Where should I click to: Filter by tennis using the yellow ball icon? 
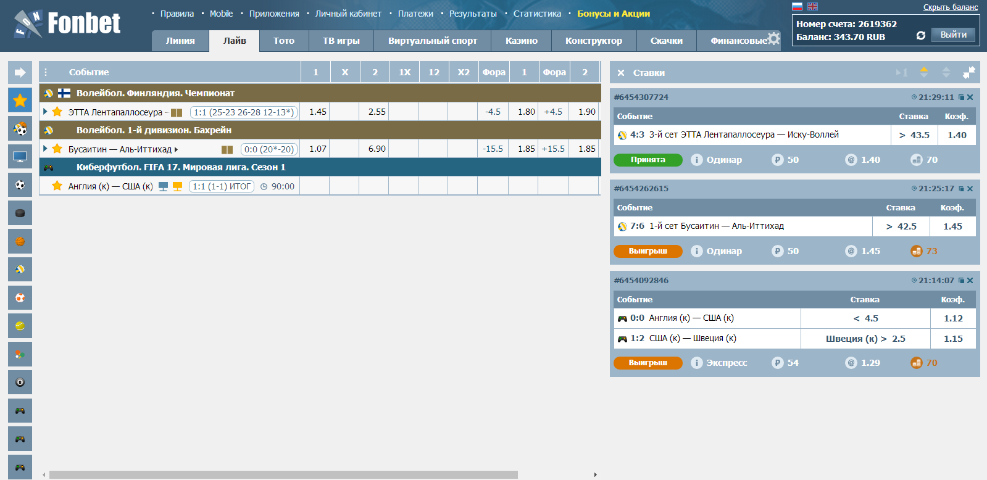click(x=20, y=326)
